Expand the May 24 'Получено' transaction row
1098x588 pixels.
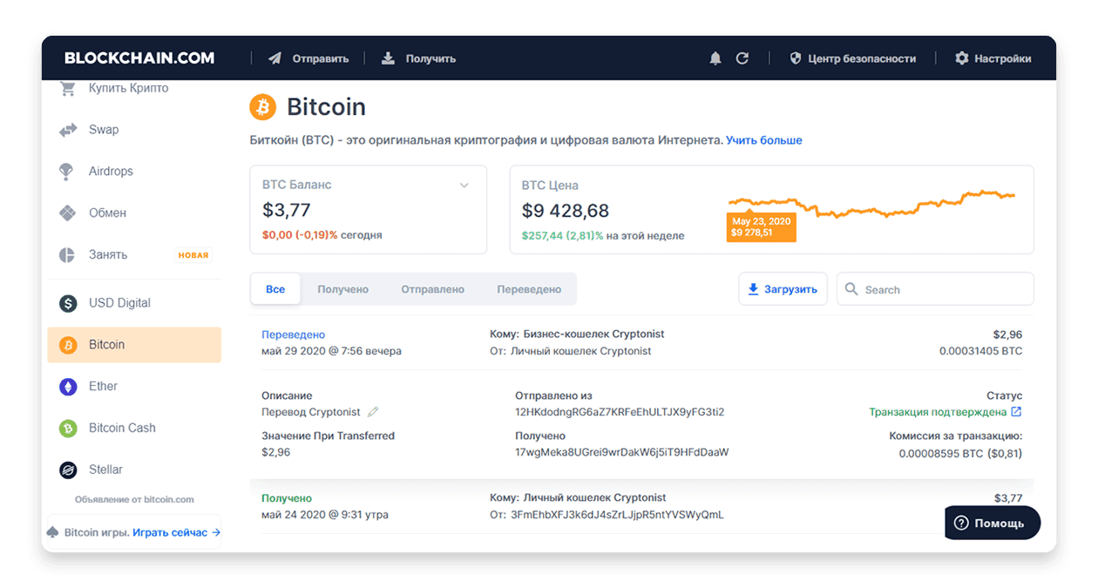coord(641,506)
